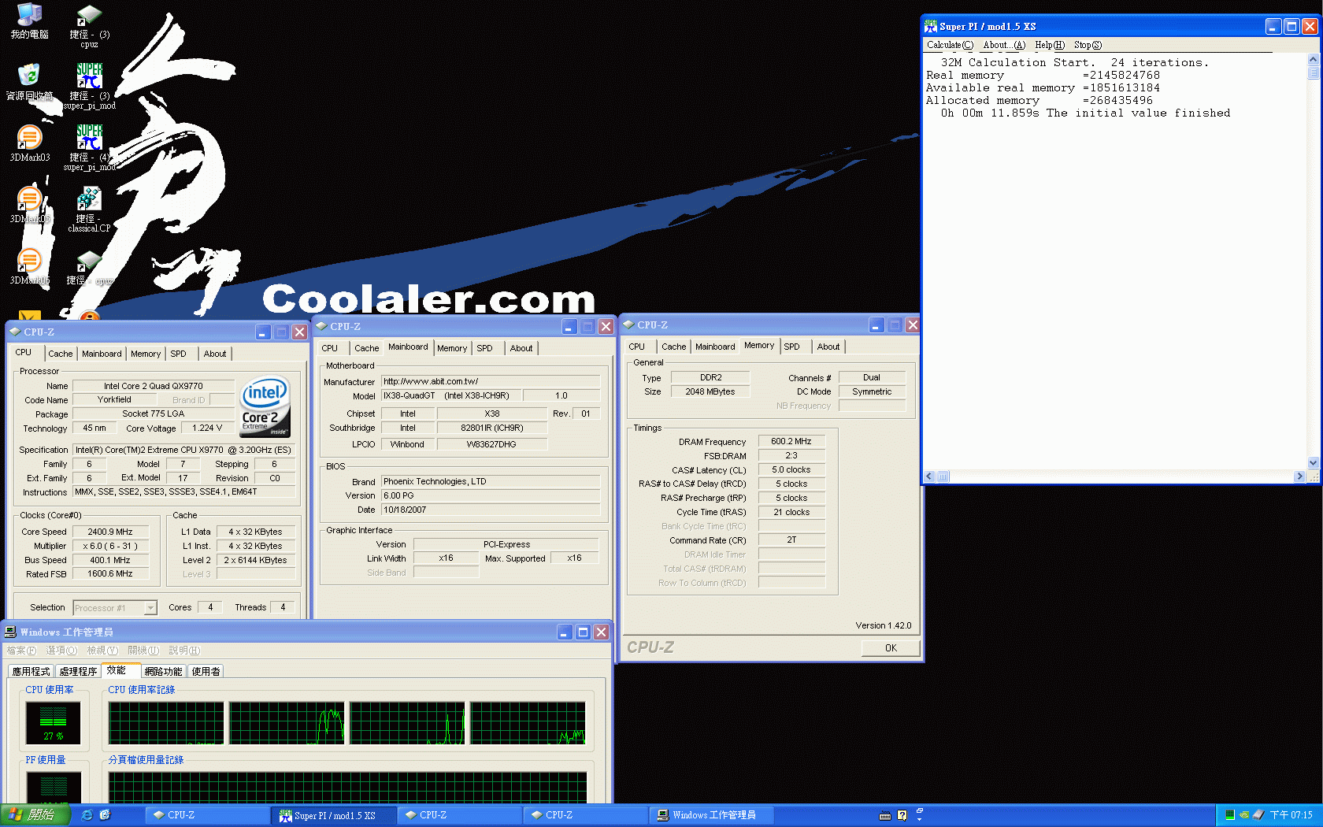
Task: Click Stop(S) menu in Super PI
Action: tap(1088, 45)
